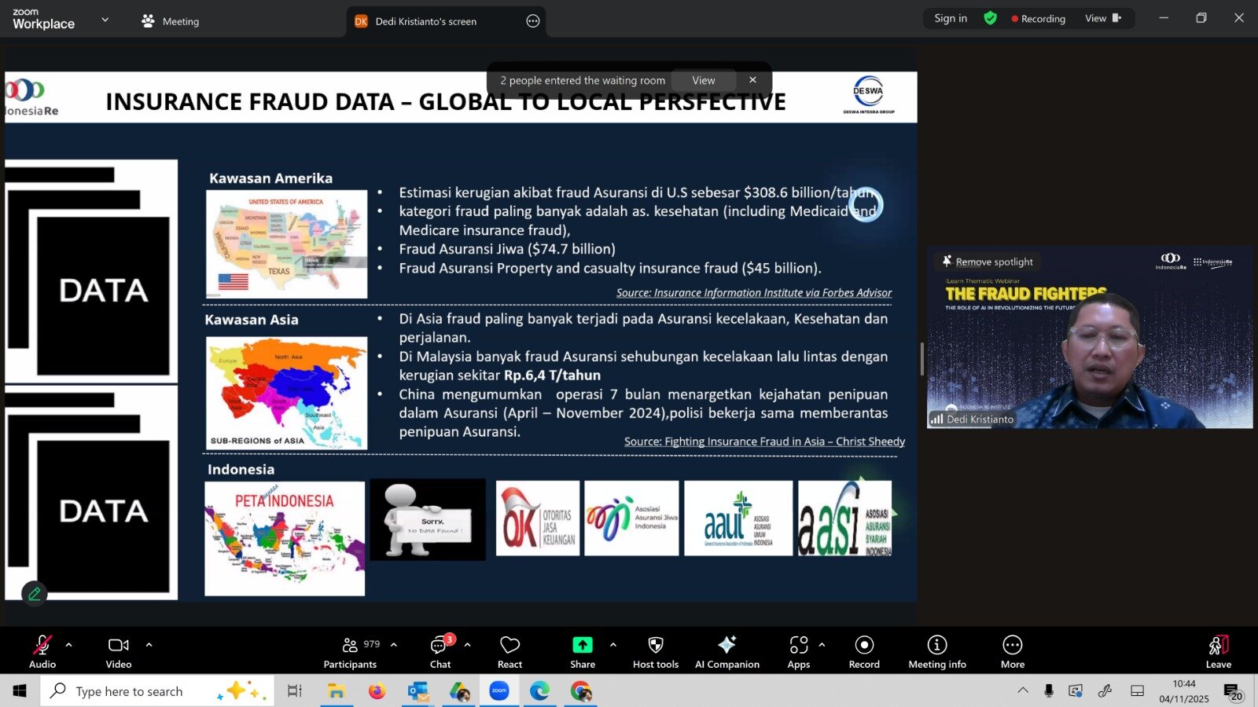This screenshot has width=1258, height=707.
Task: Open the Participants panel
Action: (350, 652)
